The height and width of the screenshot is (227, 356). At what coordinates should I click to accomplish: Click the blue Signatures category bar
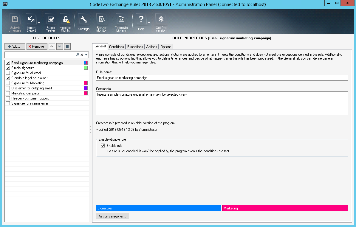[x=159, y=208]
